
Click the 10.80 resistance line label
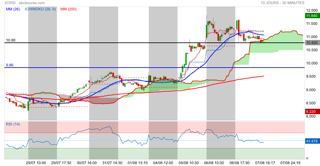(x=11, y=40)
